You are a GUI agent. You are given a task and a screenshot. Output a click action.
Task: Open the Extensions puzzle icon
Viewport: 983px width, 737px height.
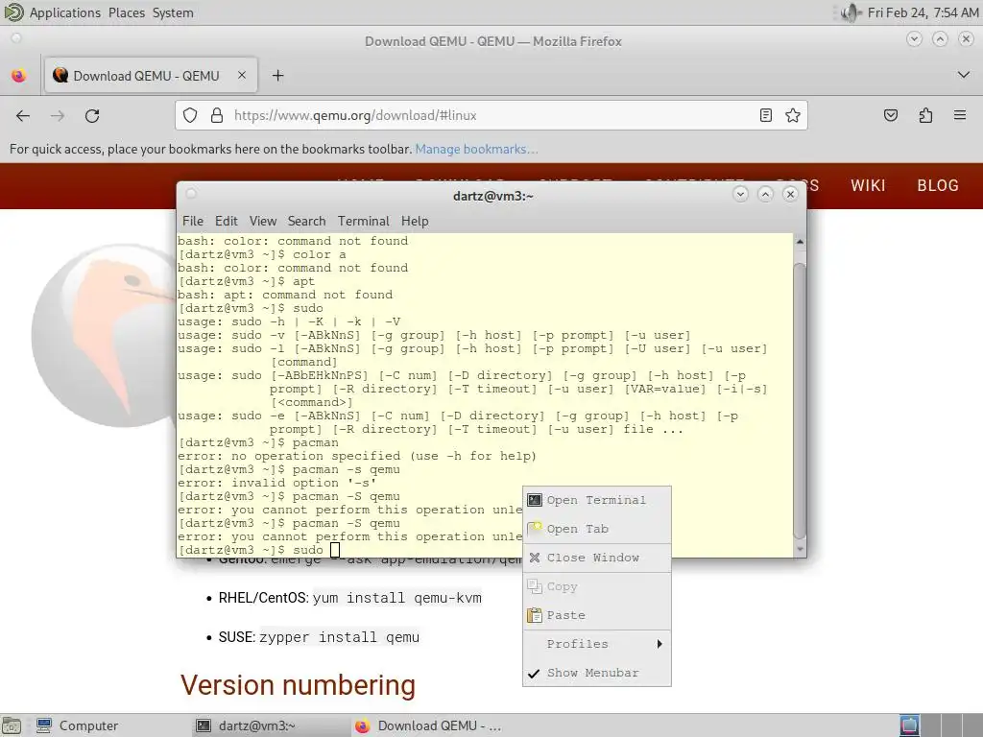(x=925, y=115)
